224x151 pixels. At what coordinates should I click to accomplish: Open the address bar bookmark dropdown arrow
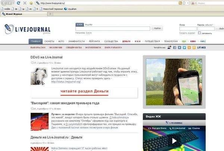[188, 3]
